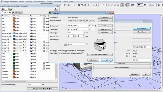Click Bearbeiten next to Bauplatz-Adresse

pos(105,21)
